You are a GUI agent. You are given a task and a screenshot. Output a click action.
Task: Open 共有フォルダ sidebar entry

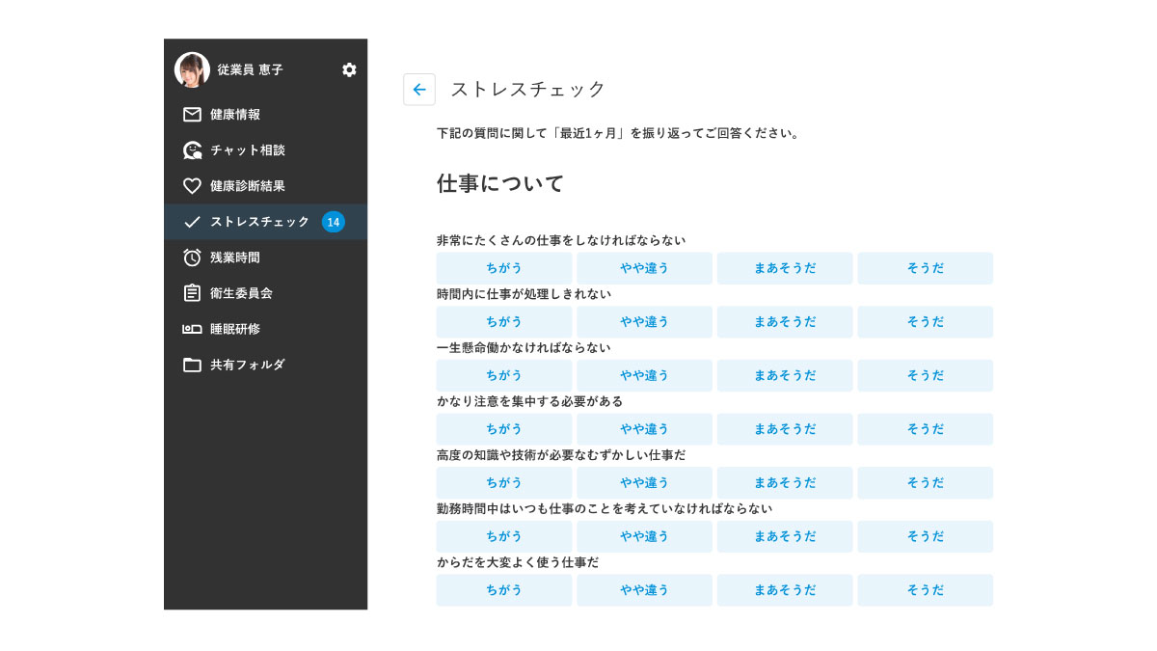[x=265, y=365]
